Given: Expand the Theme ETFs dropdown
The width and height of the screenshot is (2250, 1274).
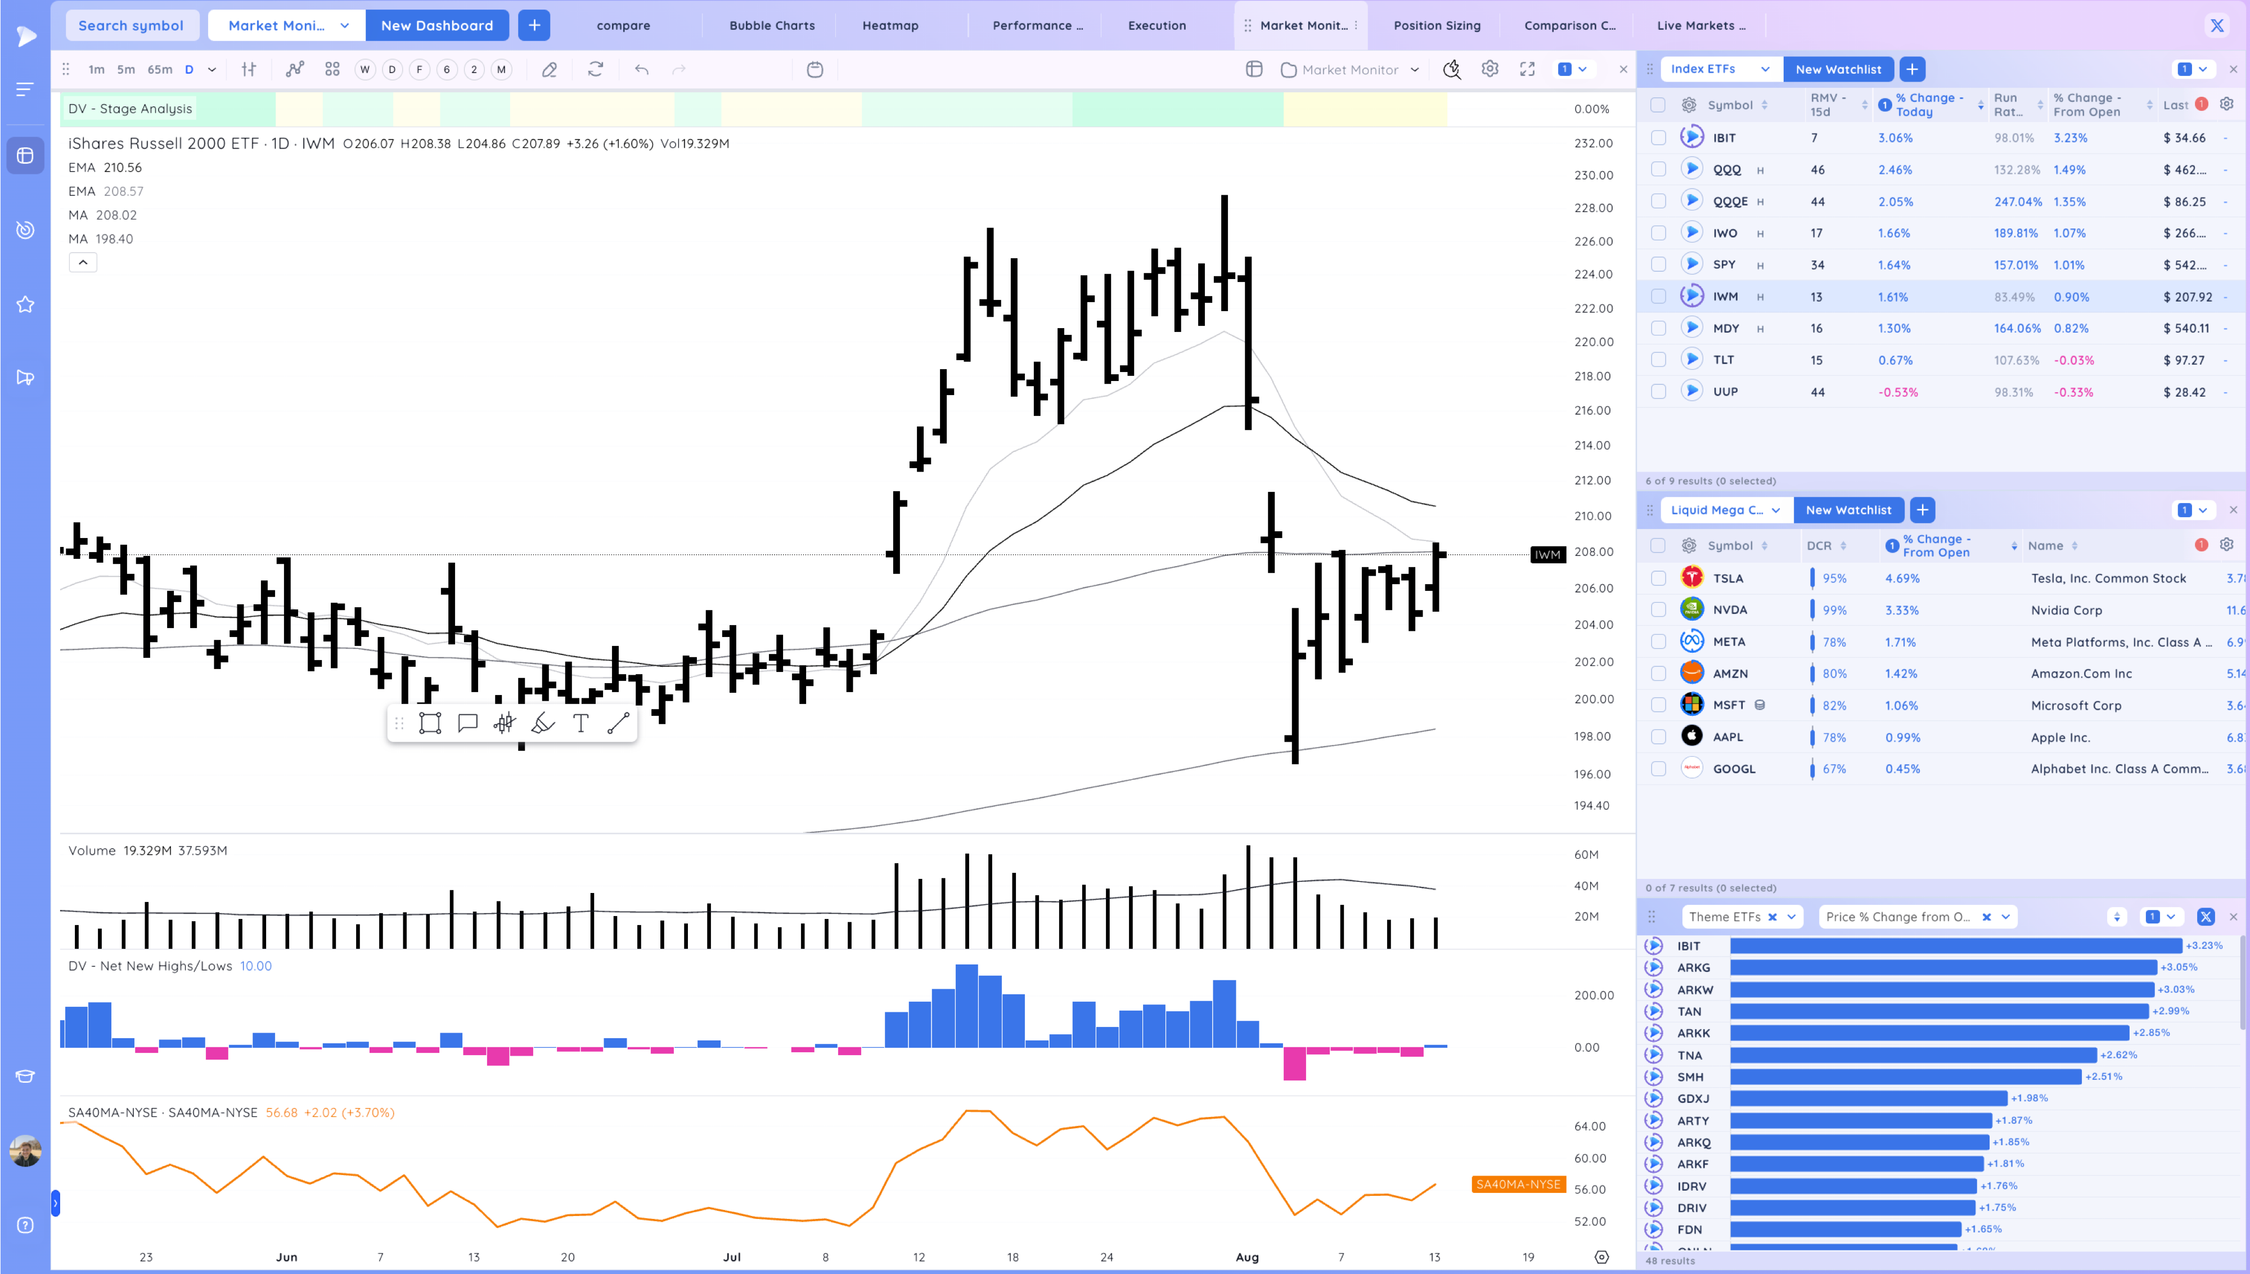Looking at the screenshot, I should click(x=1792, y=917).
